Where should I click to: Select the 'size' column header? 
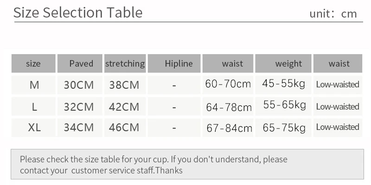click(x=33, y=64)
